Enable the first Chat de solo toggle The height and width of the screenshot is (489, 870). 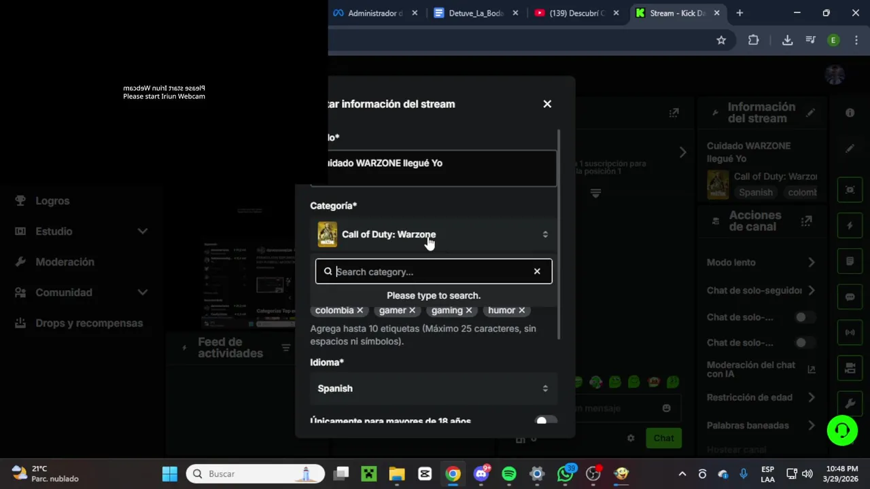tap(804, 317)
